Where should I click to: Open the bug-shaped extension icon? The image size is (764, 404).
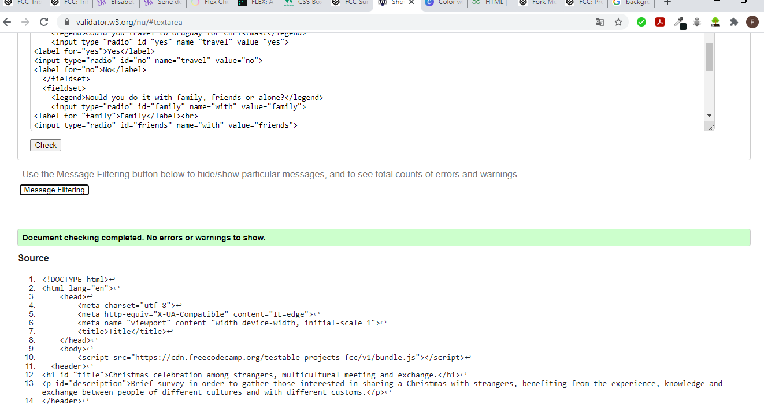point(697,22)
